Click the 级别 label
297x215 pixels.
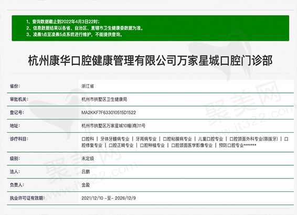15,158
